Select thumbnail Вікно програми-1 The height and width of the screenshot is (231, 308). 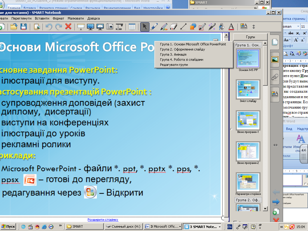tap(248, 120)
